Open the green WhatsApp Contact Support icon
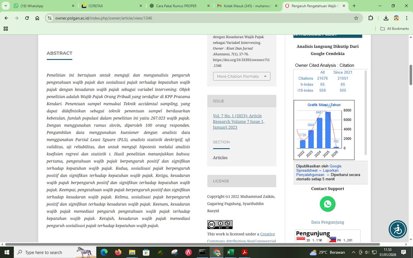The height and width of the screenshot is (258, 413). coord(328,204)
